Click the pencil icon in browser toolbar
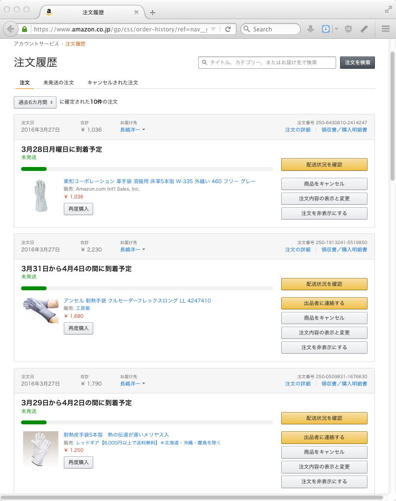 [364, 29]
